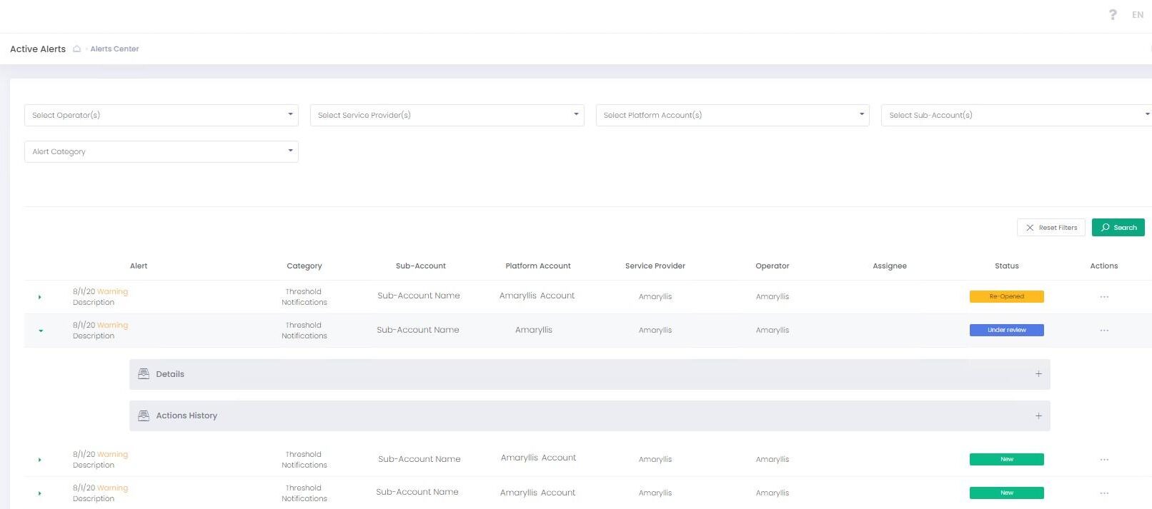Expand the first alert row arrow

40,297
